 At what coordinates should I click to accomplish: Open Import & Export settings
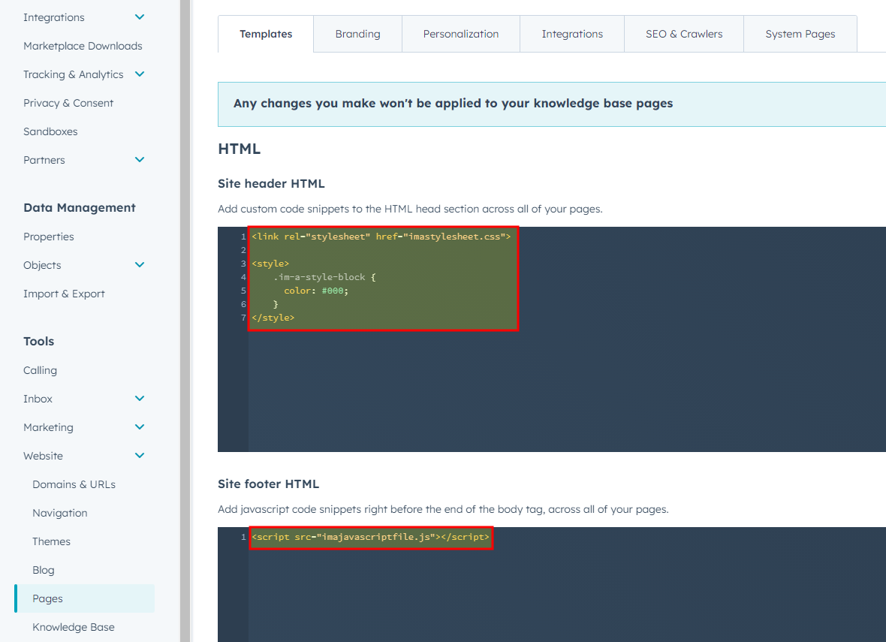pos(64,294)
